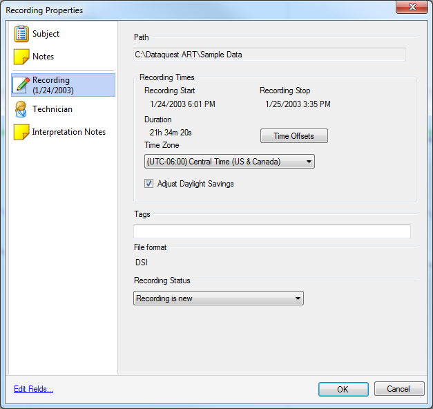Click the Subject clipboard icon

[21, 34]
